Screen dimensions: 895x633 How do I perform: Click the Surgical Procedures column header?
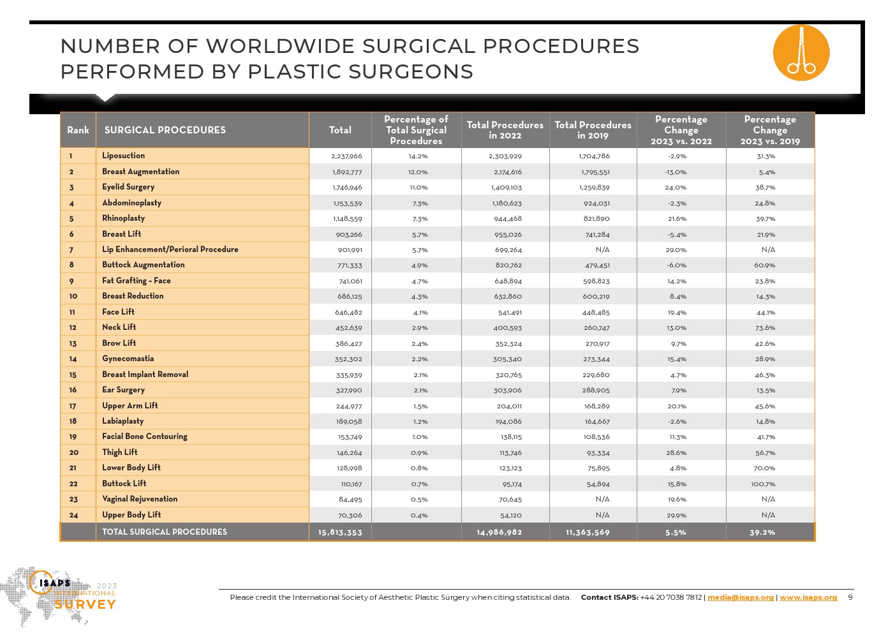coord(165,130)
